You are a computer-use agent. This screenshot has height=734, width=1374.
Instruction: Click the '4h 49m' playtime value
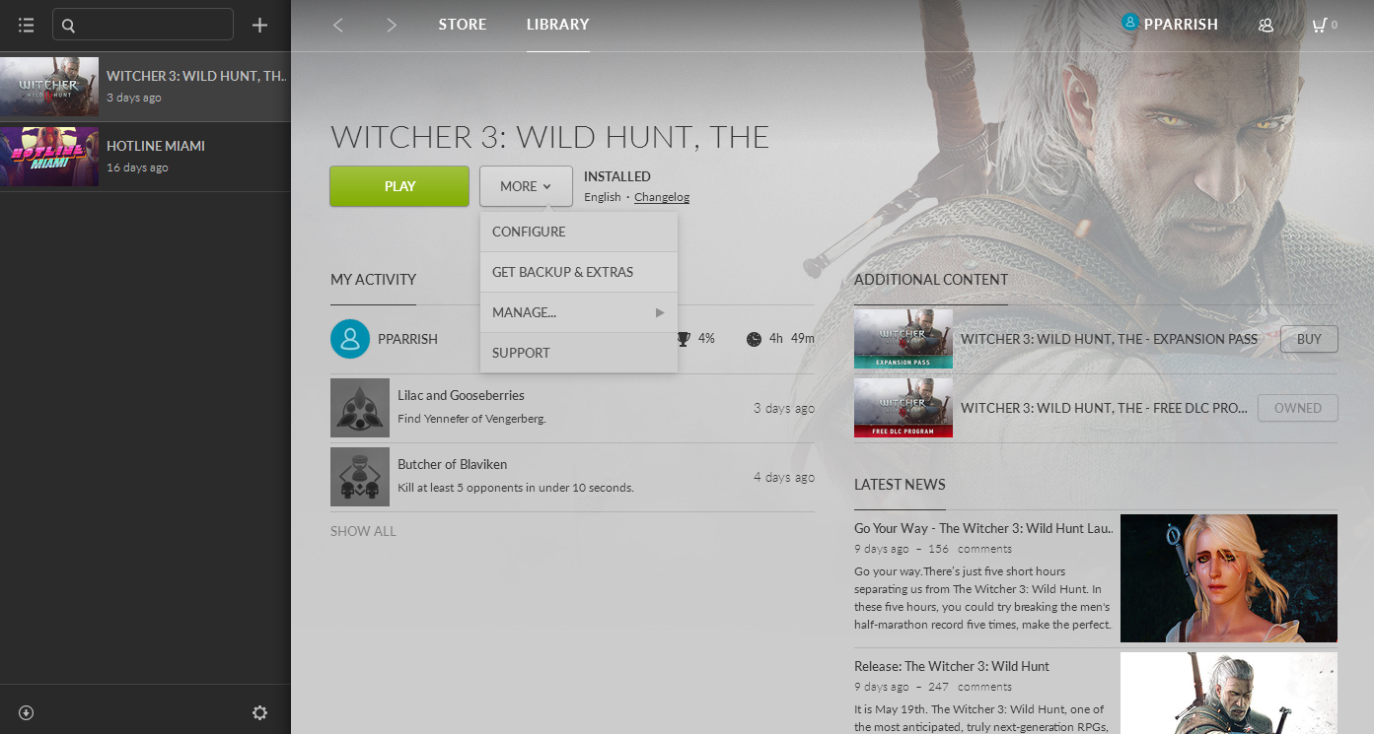tap(792, 339)
